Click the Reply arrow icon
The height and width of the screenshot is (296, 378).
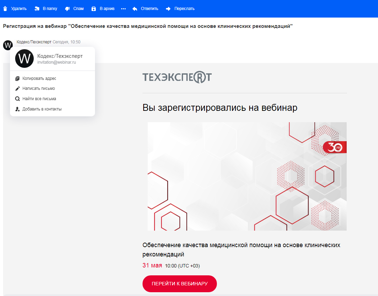(135, 9)
